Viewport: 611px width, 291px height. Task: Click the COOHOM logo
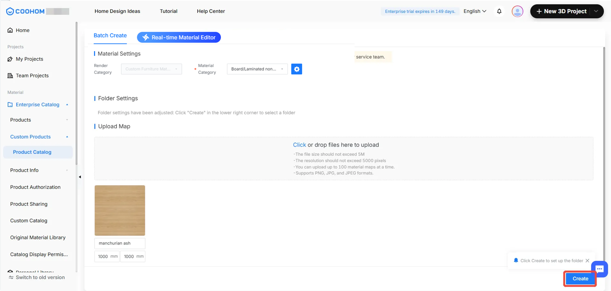(x=26, y=11)
